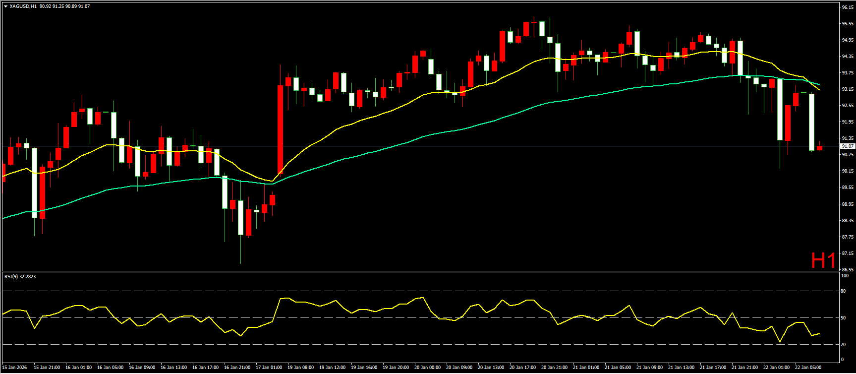Click the RSI(9) 32.2823 indicator label
Screen dimensions: 856x374
20,277
